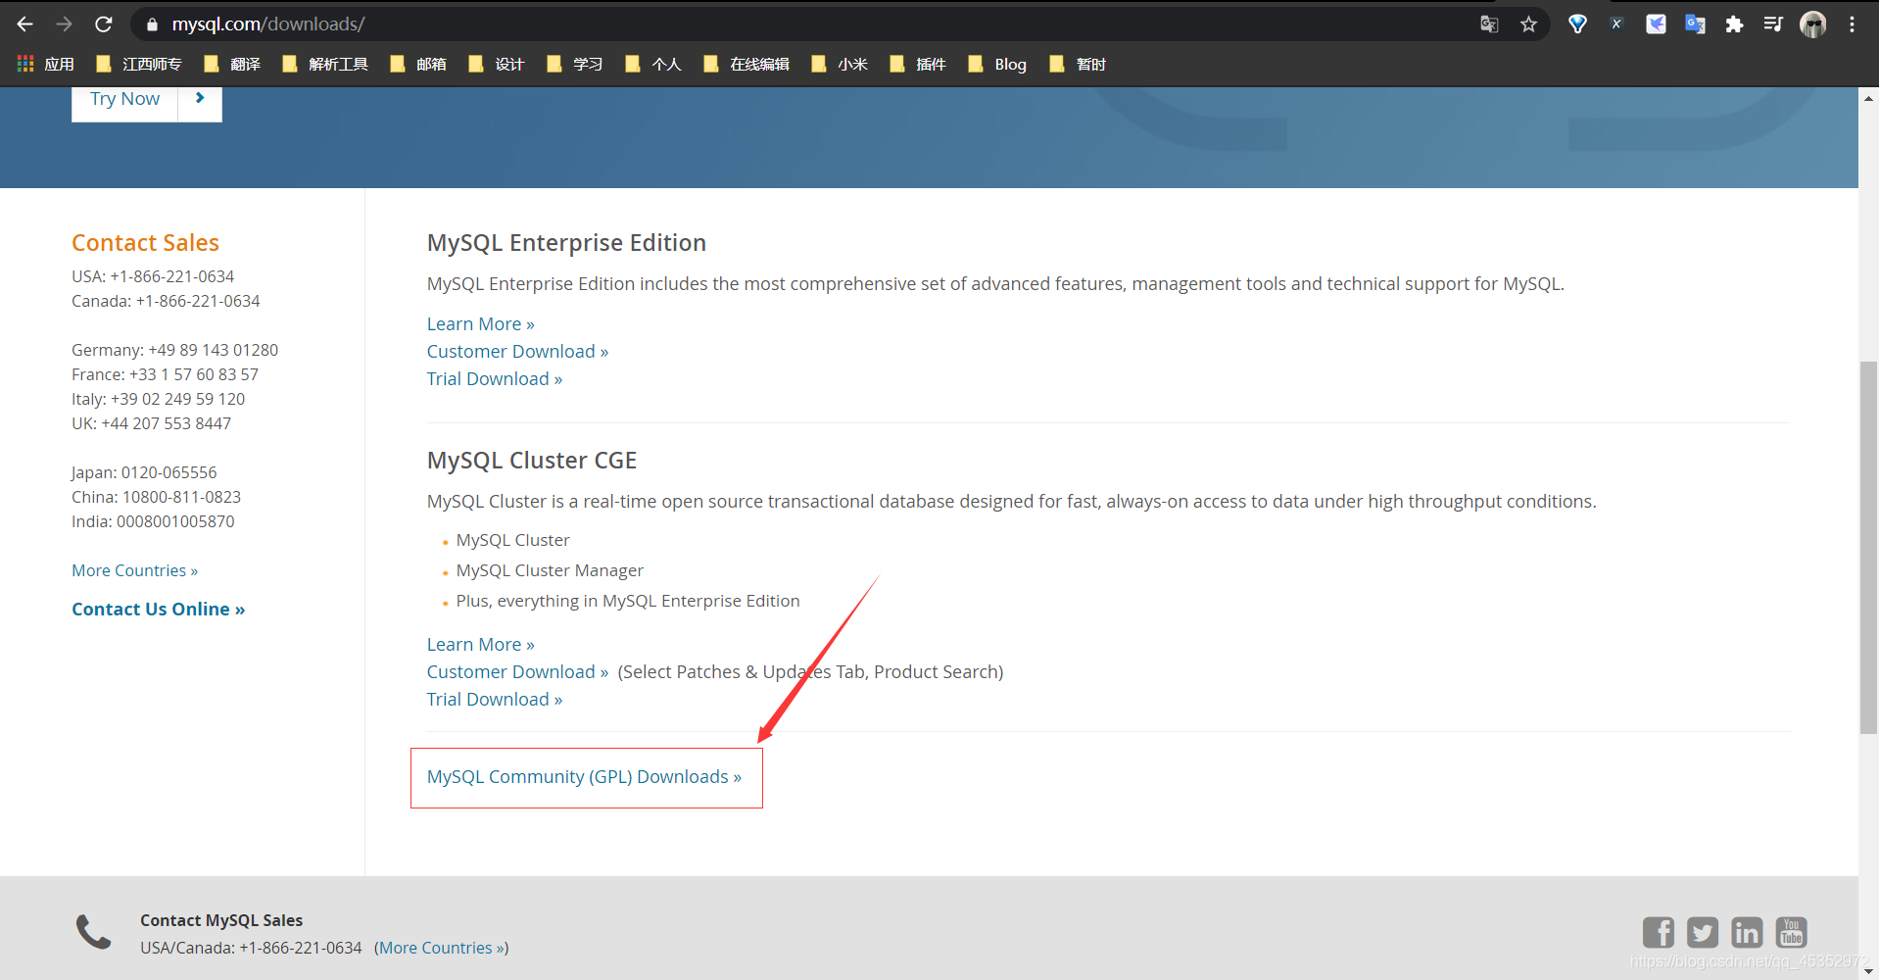The height and width of the screenshot is (980, 1879).
Task: Open the 个人 bookmark folder
Action: click(653, 65)
